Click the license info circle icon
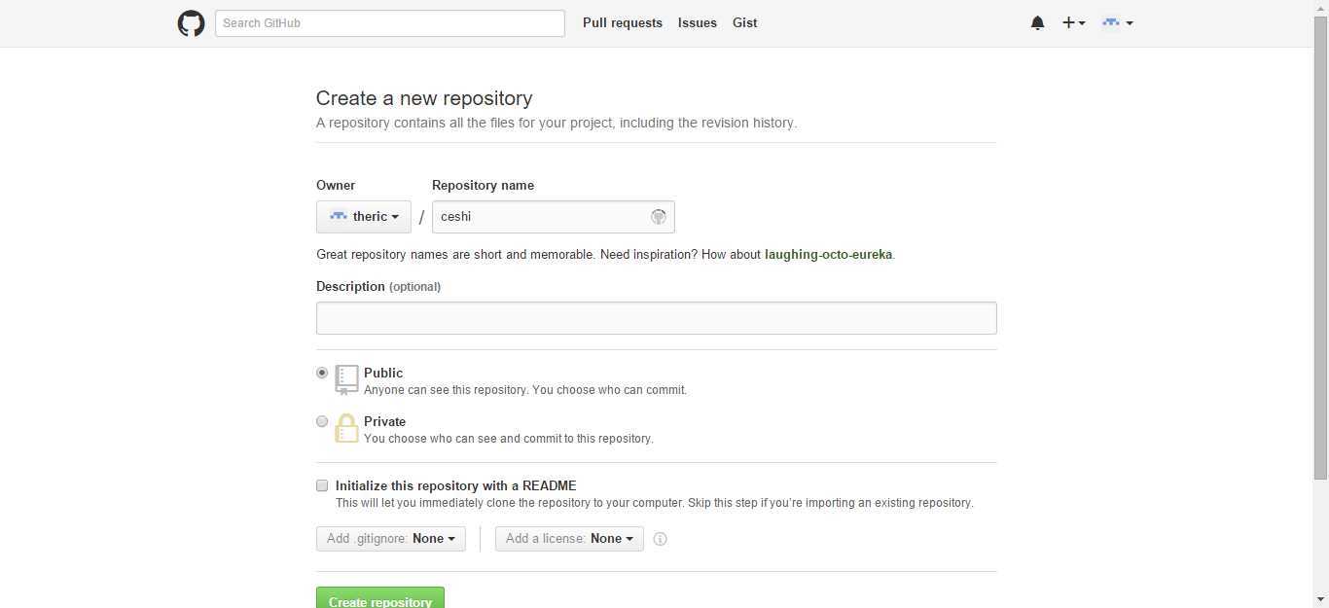Image resolution: width=1329 pixels, height=608 pixels. click(660, 539)
